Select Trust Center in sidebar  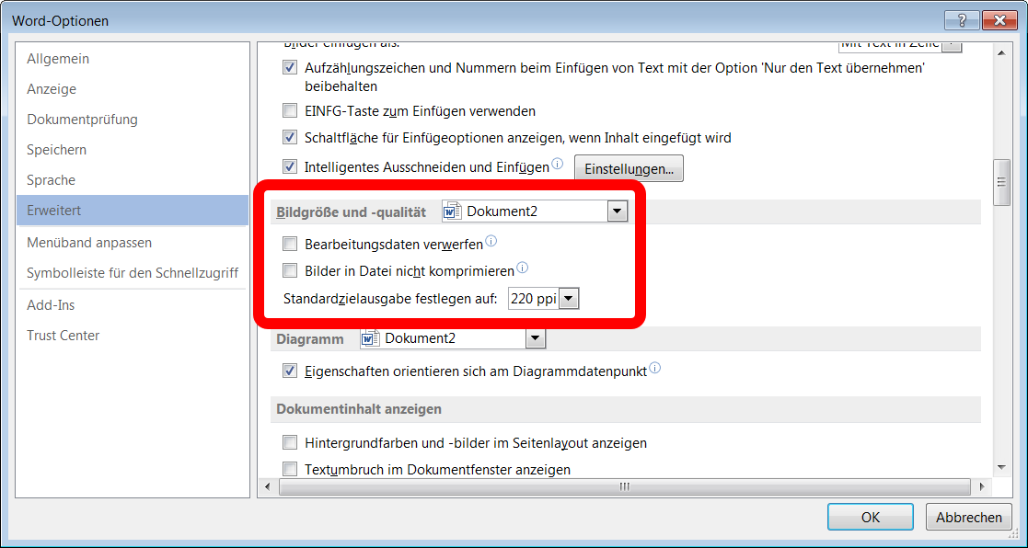pos(63,336)
